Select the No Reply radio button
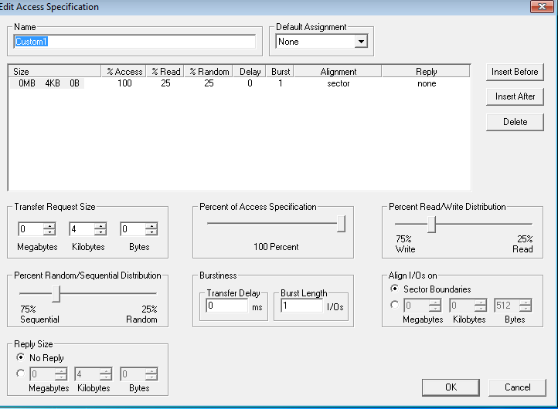Screen dimensions: 558x409 pyautogui.click(x=21, y=357)
